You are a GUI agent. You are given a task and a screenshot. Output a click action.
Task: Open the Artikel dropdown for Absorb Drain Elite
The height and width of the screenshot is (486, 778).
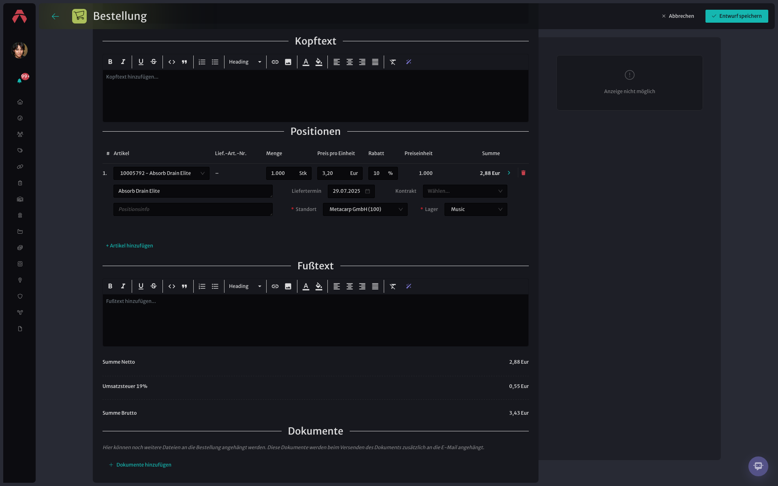point(161,173)
